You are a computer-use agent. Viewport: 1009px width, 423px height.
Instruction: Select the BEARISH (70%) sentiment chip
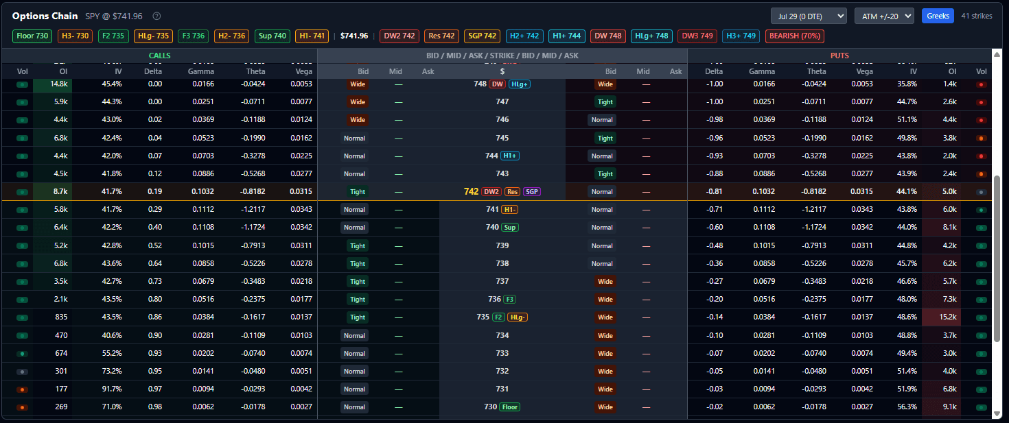[x=796, y=36]
